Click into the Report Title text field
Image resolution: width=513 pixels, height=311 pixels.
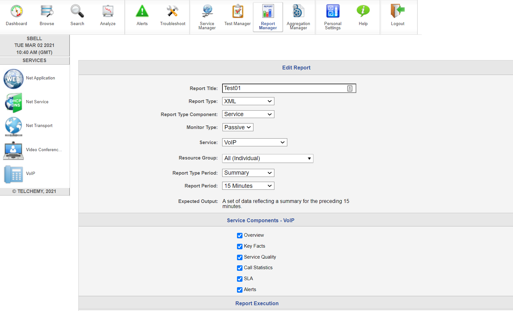[x=284, y=88]
